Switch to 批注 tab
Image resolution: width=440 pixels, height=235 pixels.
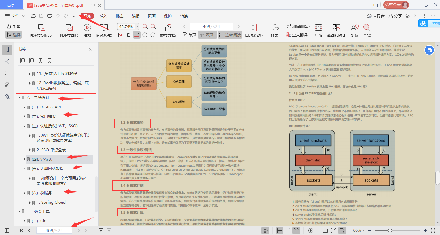(x=120, y=16)
